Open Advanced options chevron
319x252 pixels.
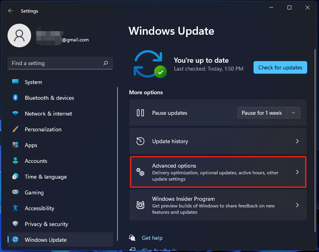point(297,172)
